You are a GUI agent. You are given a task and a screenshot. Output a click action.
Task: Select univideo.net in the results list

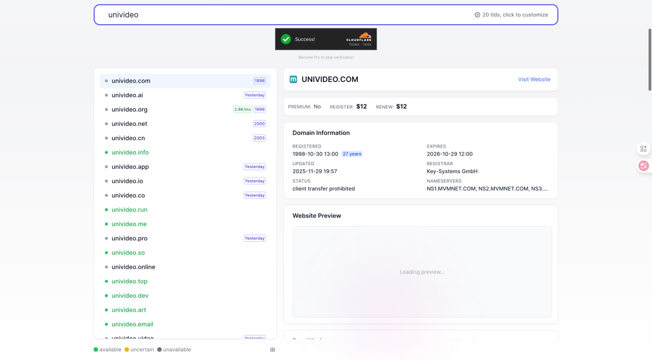[x=185, y=124]
